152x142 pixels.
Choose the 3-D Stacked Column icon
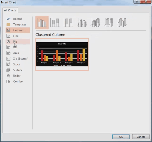(x=95, y=23)
